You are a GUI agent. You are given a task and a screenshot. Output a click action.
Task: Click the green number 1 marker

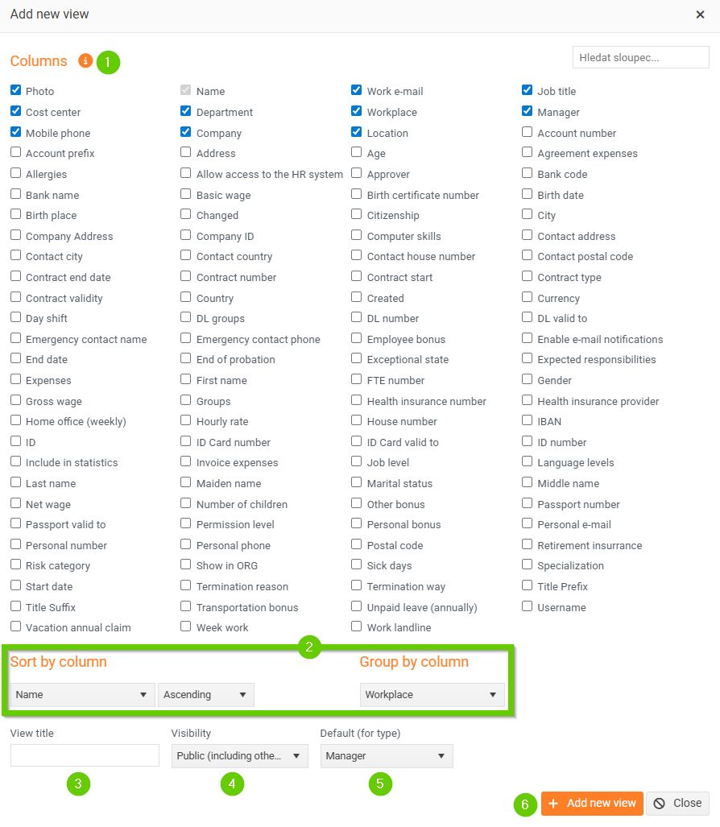[x=108, y=62]
